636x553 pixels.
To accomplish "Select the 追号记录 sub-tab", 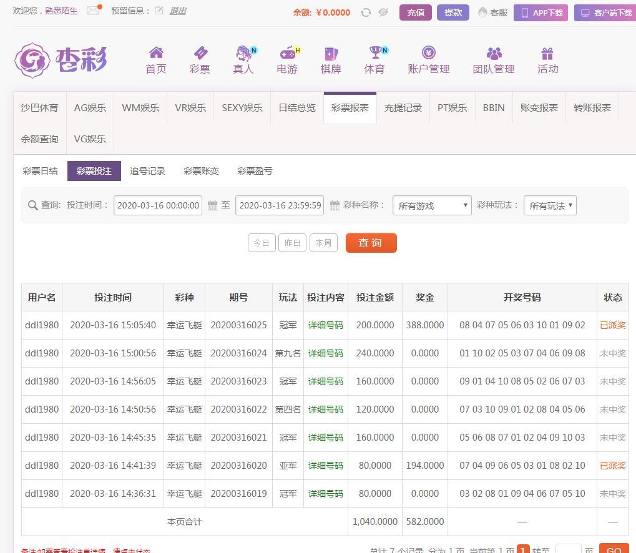I will pos(147,171).
